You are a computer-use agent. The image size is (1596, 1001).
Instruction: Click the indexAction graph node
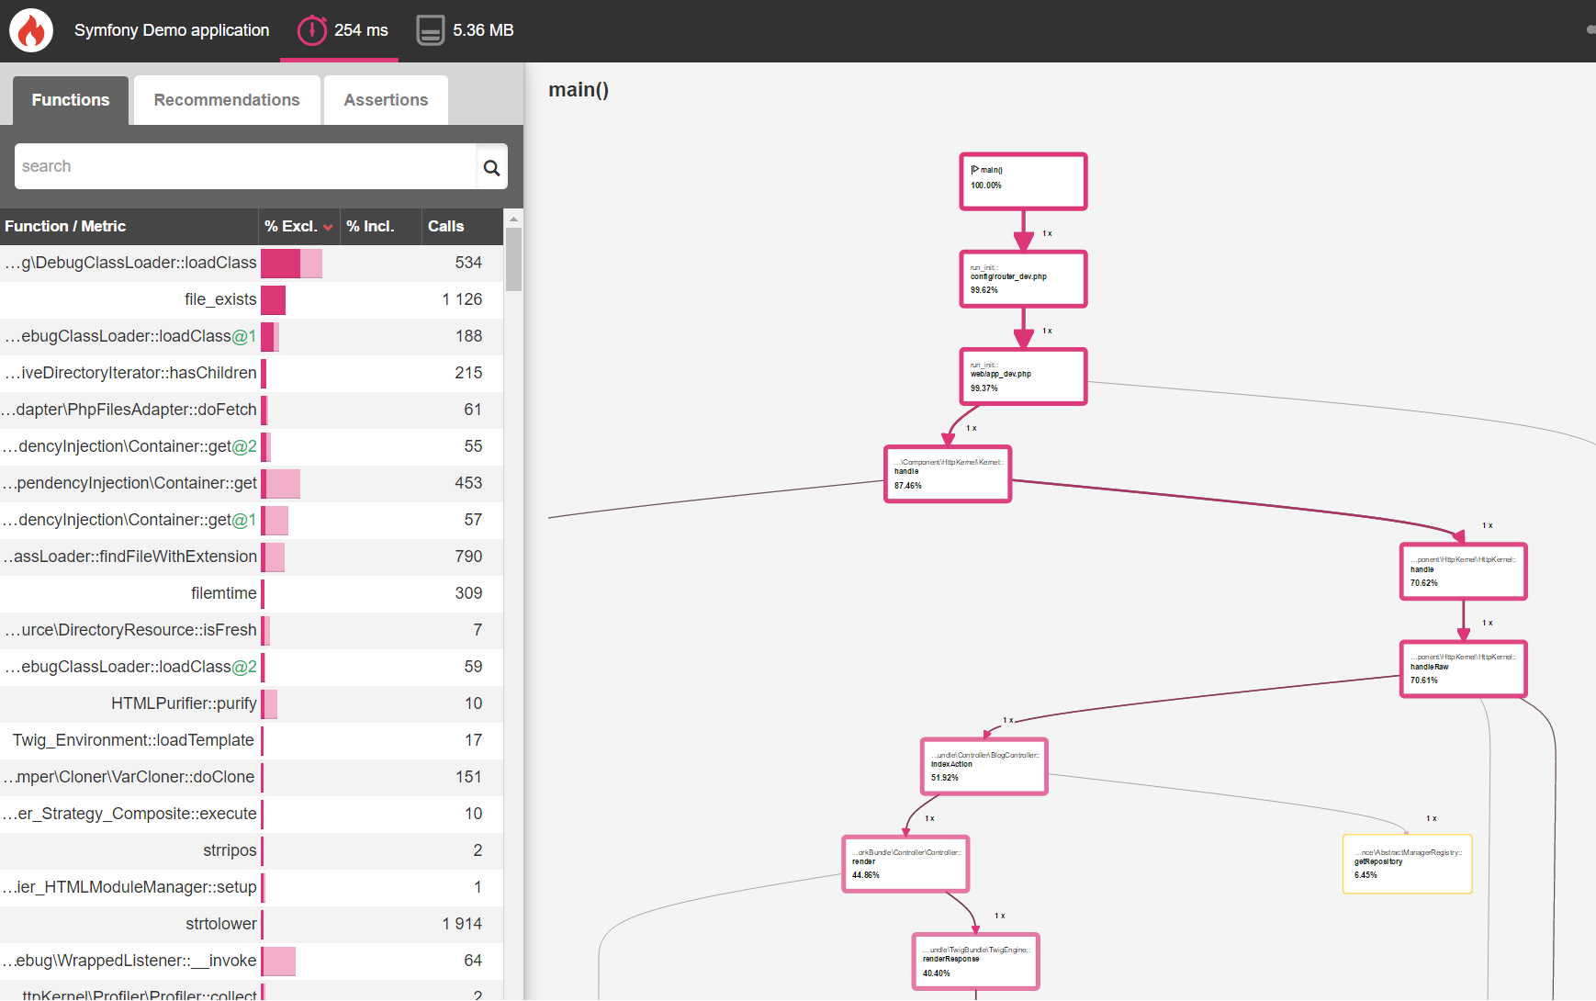click(x=983, y=767)
